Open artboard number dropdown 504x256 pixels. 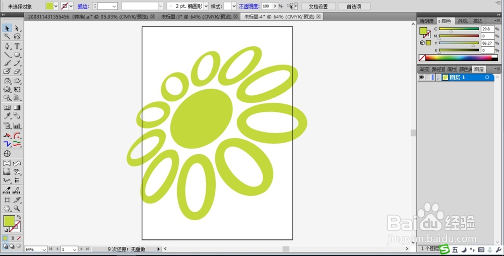(x=75, y=249)
